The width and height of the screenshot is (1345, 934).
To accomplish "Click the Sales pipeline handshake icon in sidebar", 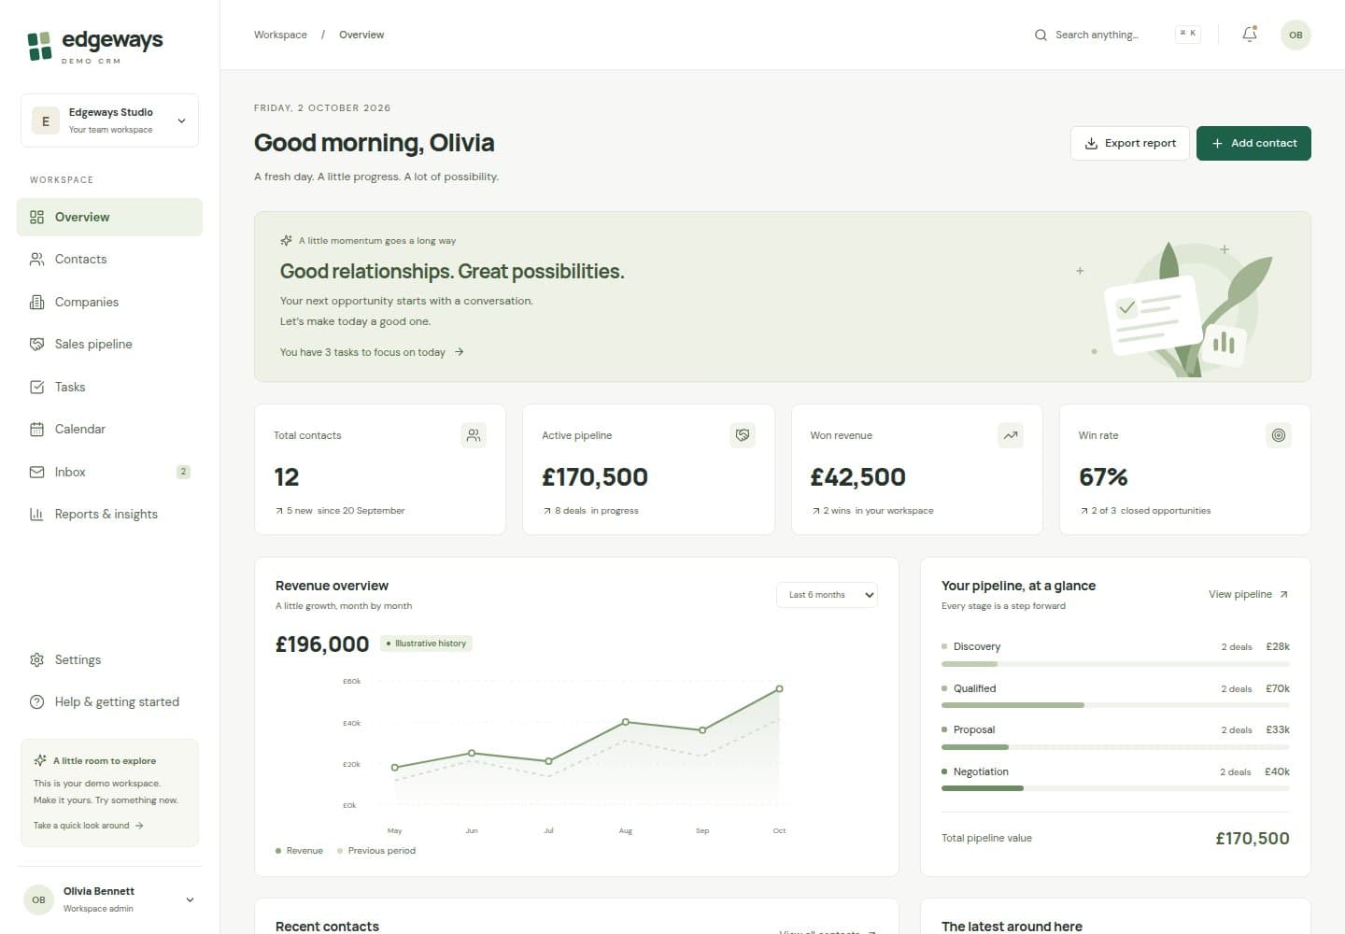I will [37, 345].
